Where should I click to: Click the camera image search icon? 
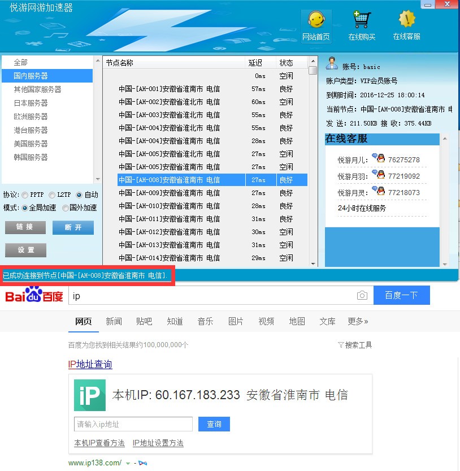tap(362, 295)
